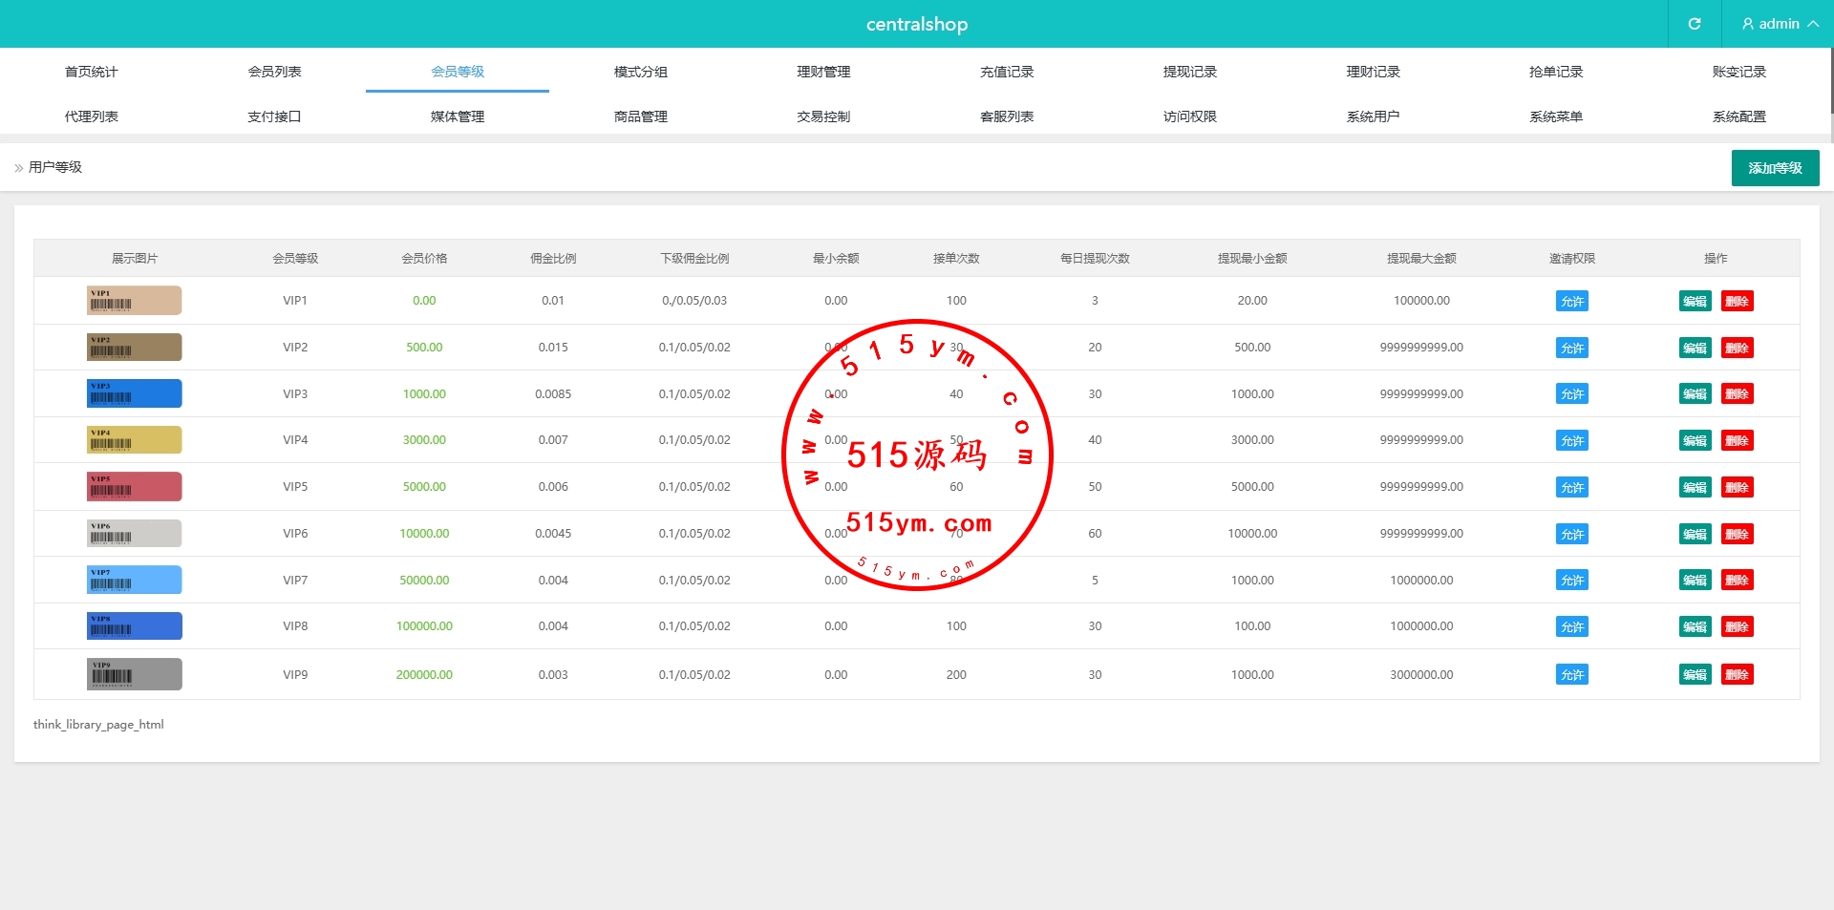1834x910 pixels.
Task: Toggle the 允许 invite permission for VIP1
Action: pos(1571,302)
